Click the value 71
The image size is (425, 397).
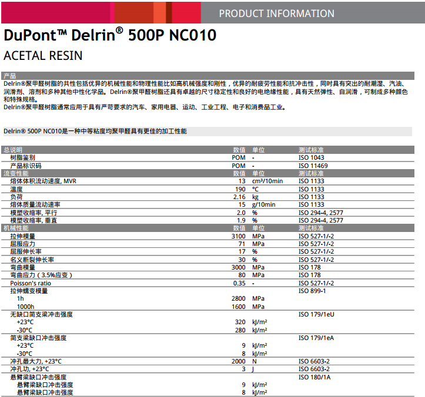pos(242,244)
